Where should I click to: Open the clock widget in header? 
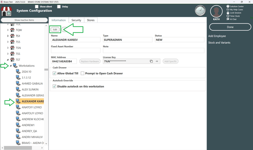coord(200,11)
